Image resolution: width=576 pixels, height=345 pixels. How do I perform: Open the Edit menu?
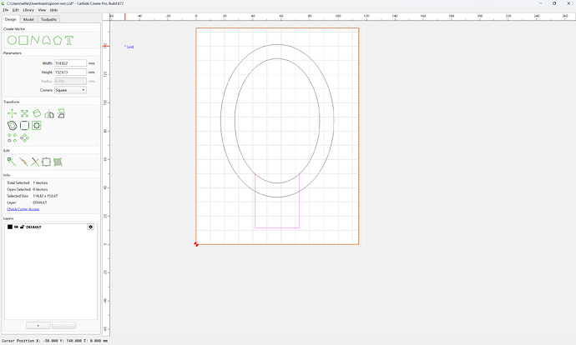point(15,10)
